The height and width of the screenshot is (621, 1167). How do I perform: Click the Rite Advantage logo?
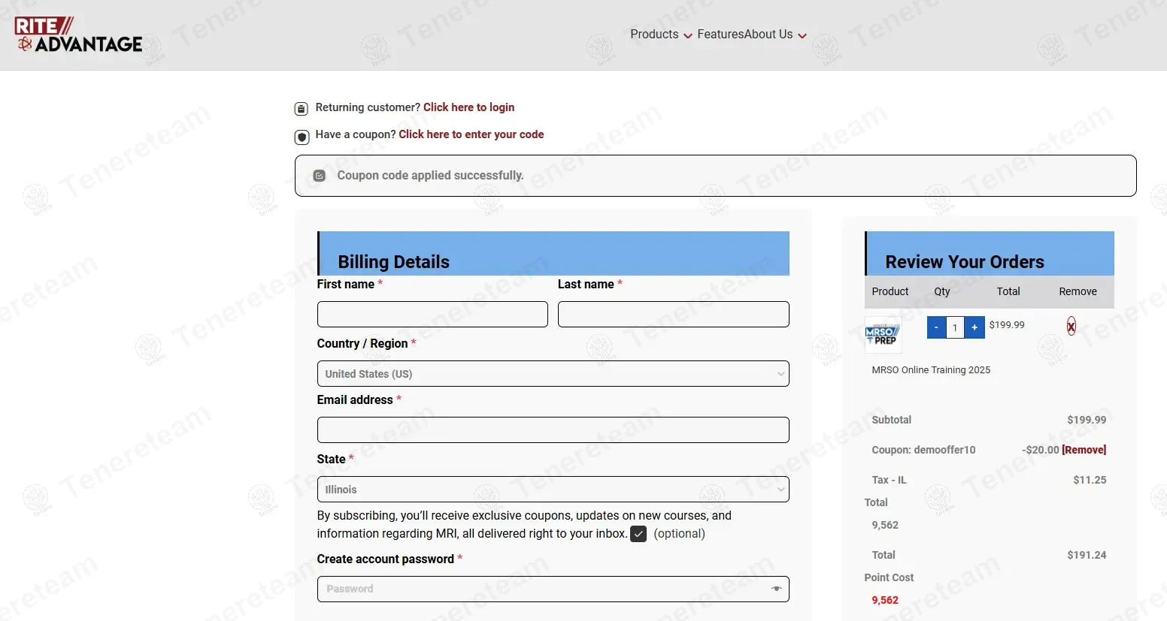point(79,35)
